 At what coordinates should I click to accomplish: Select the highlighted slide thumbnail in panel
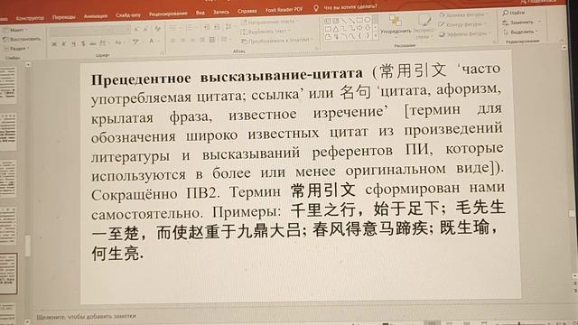click(8, 274)
